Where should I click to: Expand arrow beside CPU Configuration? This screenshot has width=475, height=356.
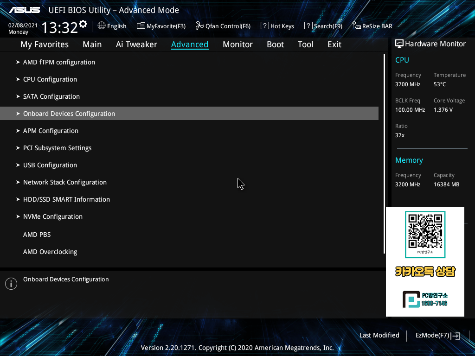point(18,79)
